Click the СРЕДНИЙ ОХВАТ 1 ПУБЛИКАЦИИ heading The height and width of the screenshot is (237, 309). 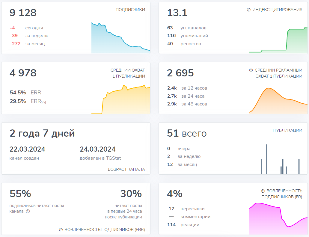[x=128, y=73]
